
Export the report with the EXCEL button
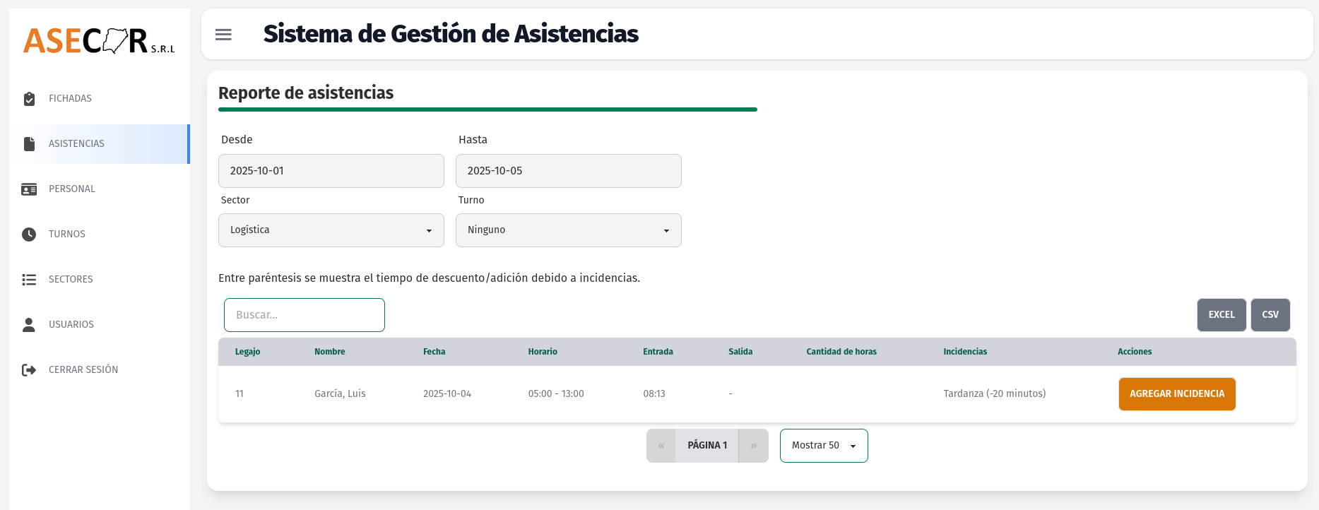1222,315
